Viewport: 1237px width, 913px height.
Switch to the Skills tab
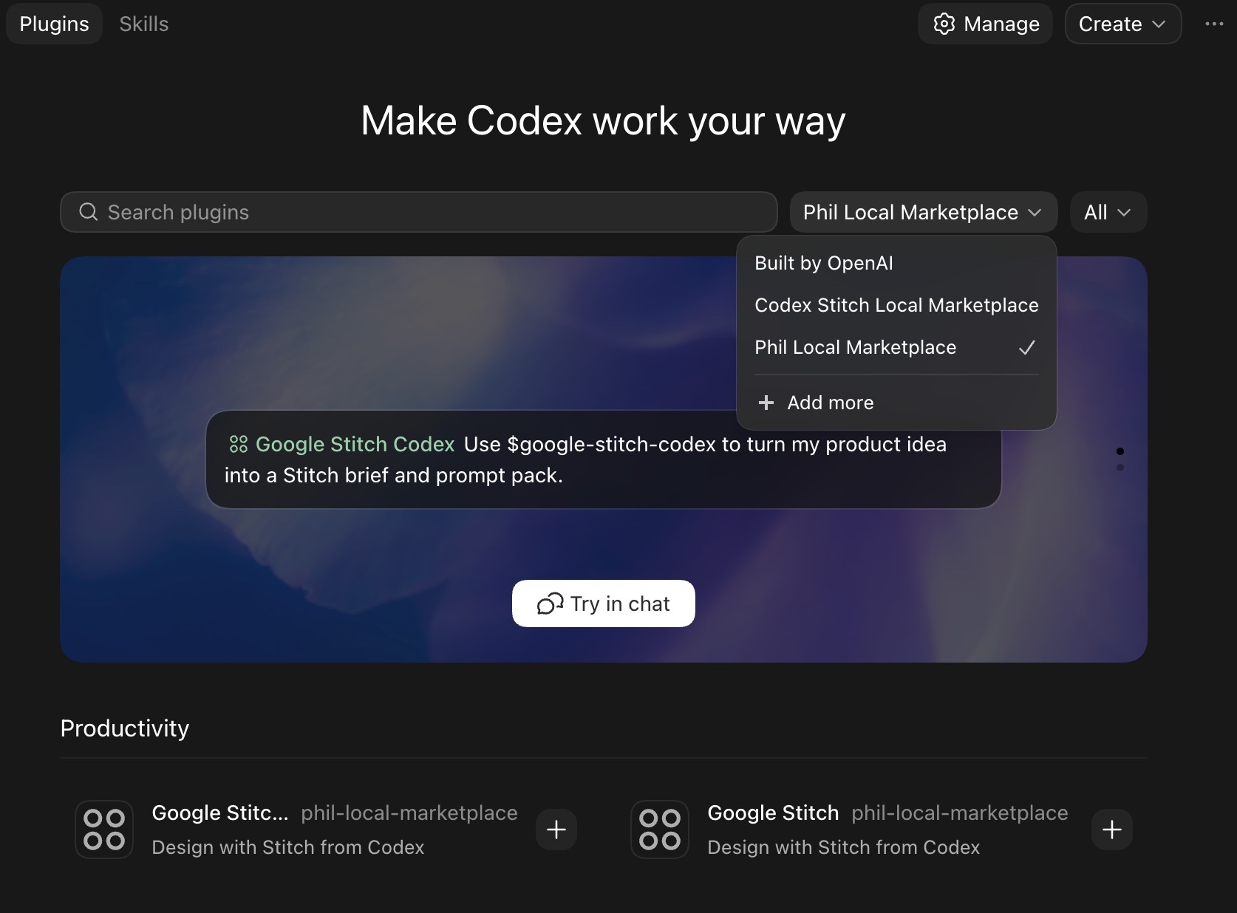coord(144,24)
